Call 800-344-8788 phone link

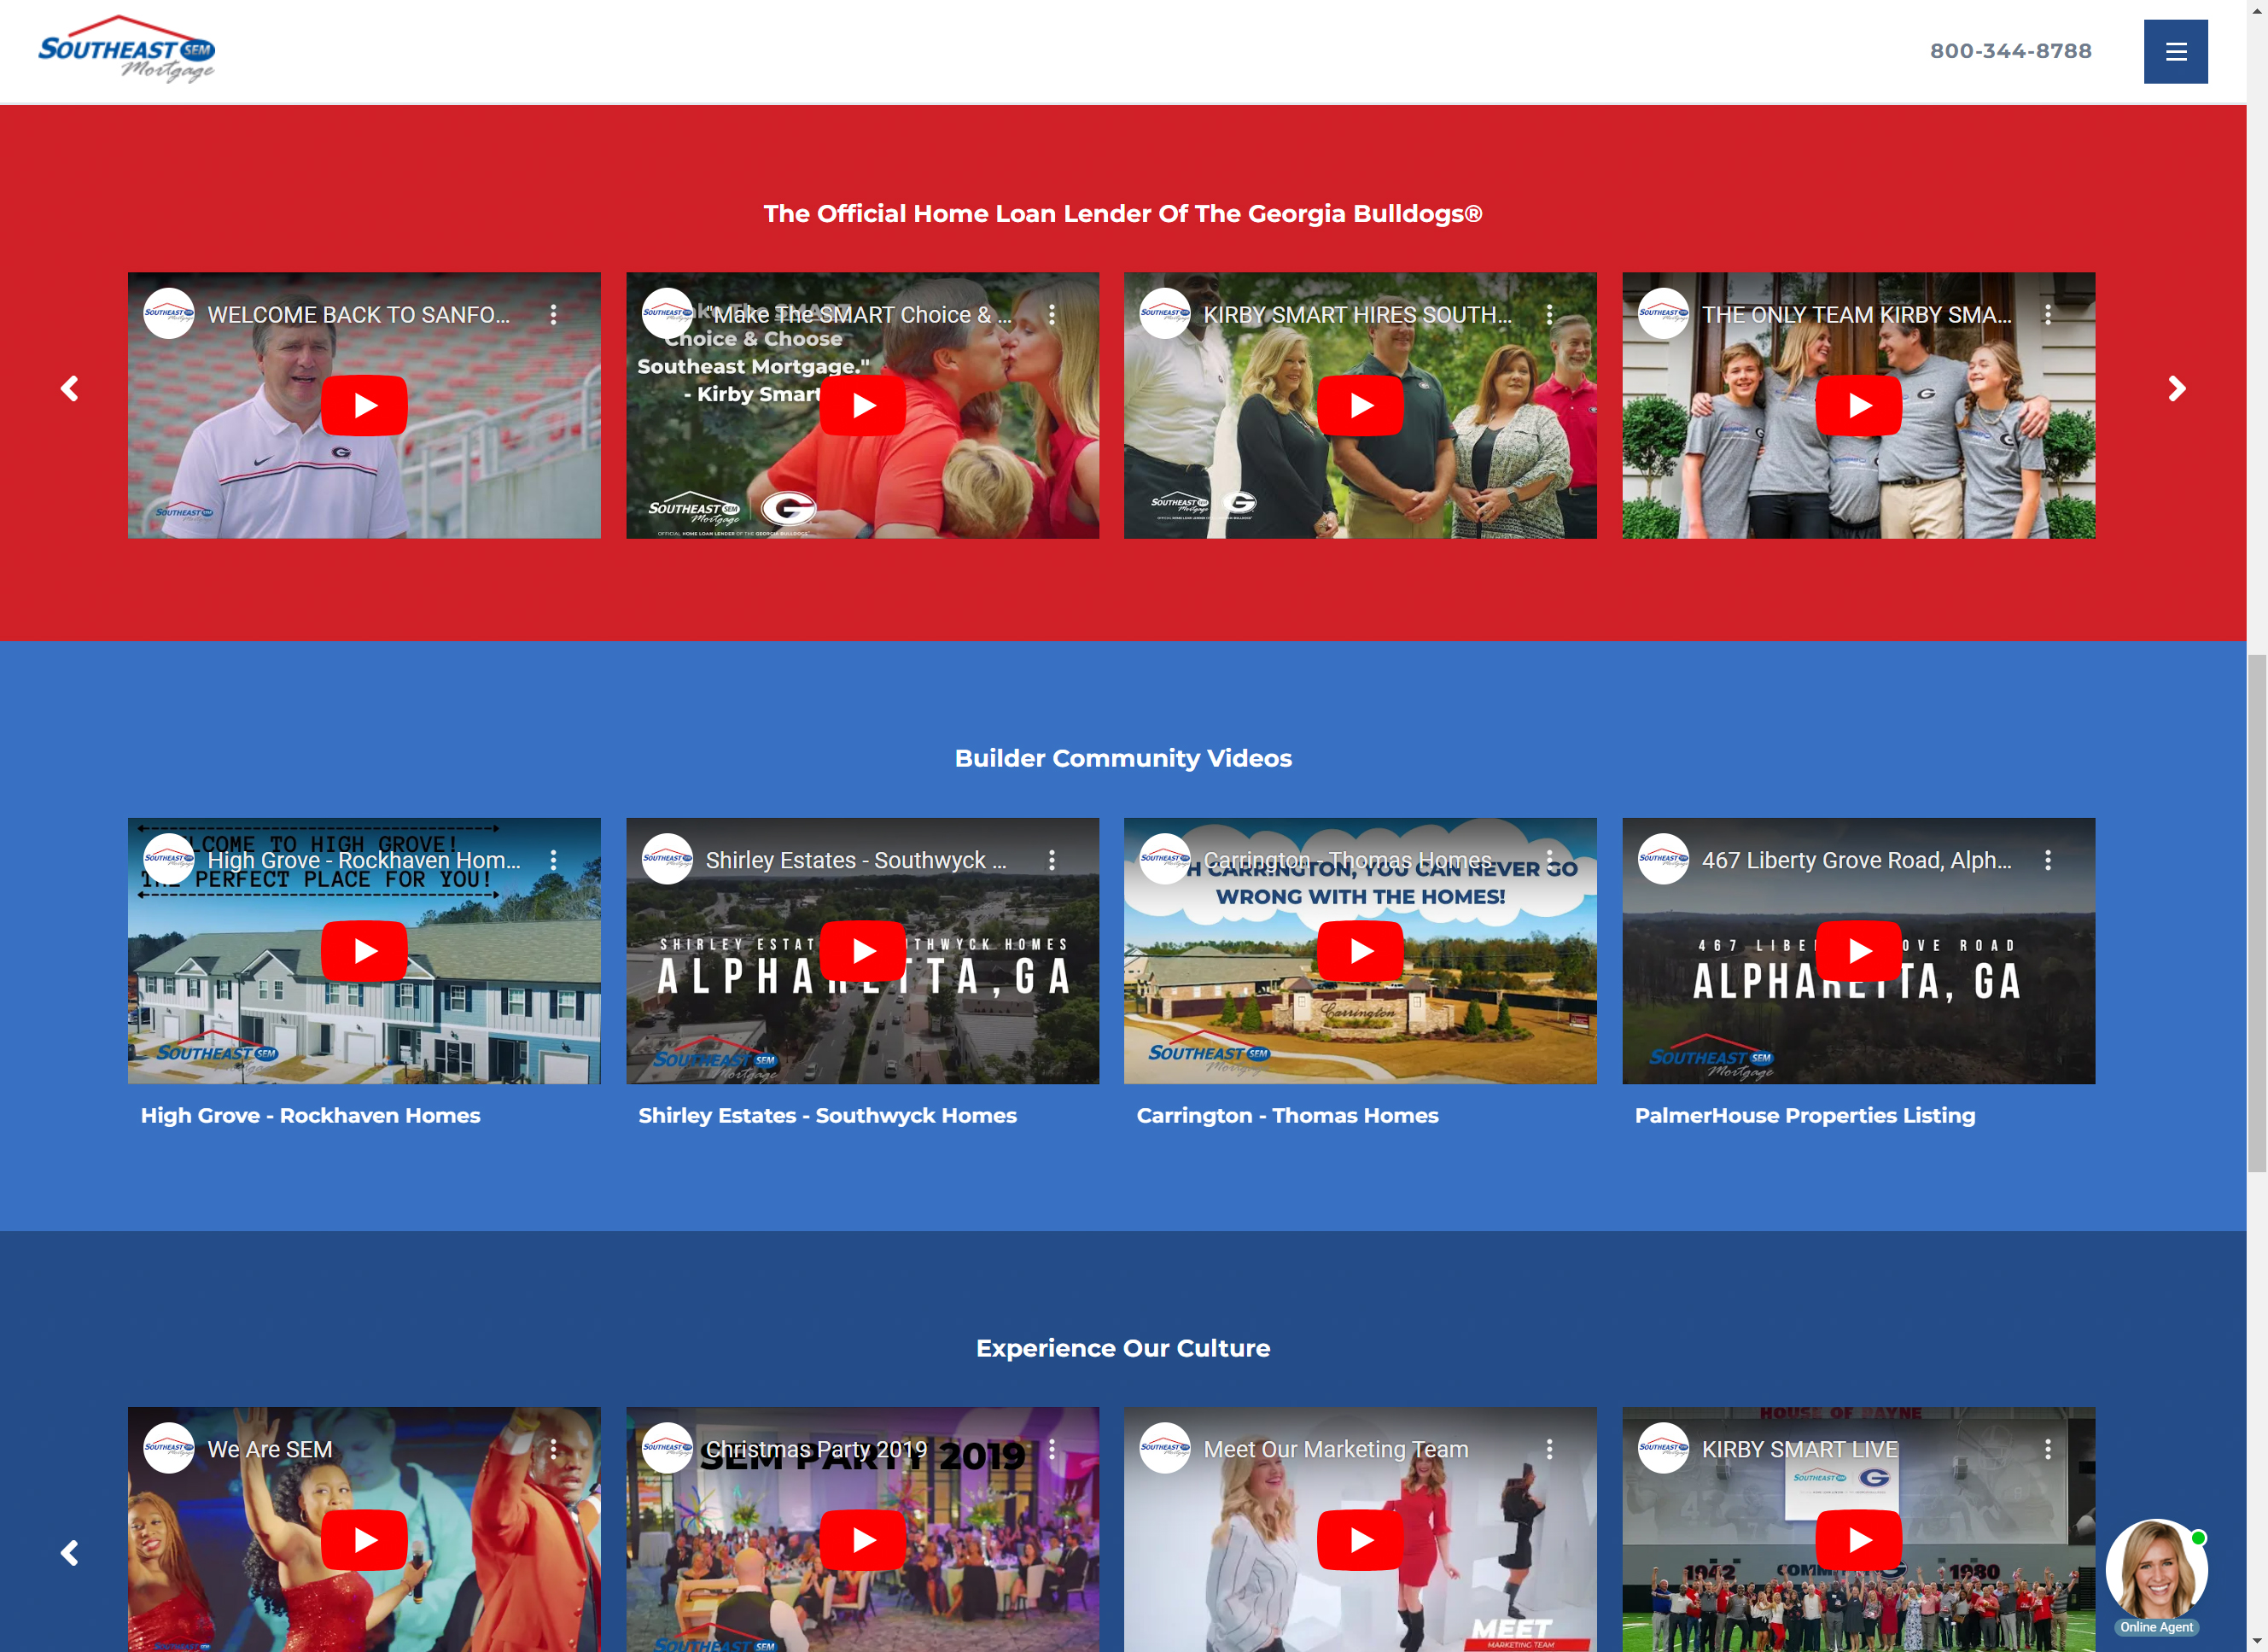coord(2010,51)
